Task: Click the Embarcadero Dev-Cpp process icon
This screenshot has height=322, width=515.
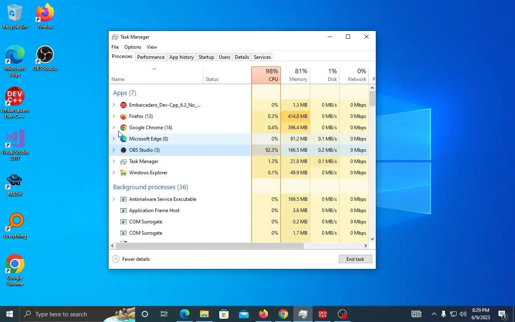Action: [x=124, y=105]
